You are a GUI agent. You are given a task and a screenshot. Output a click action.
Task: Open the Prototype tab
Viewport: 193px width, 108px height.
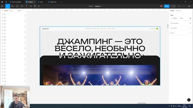[178, 11]
